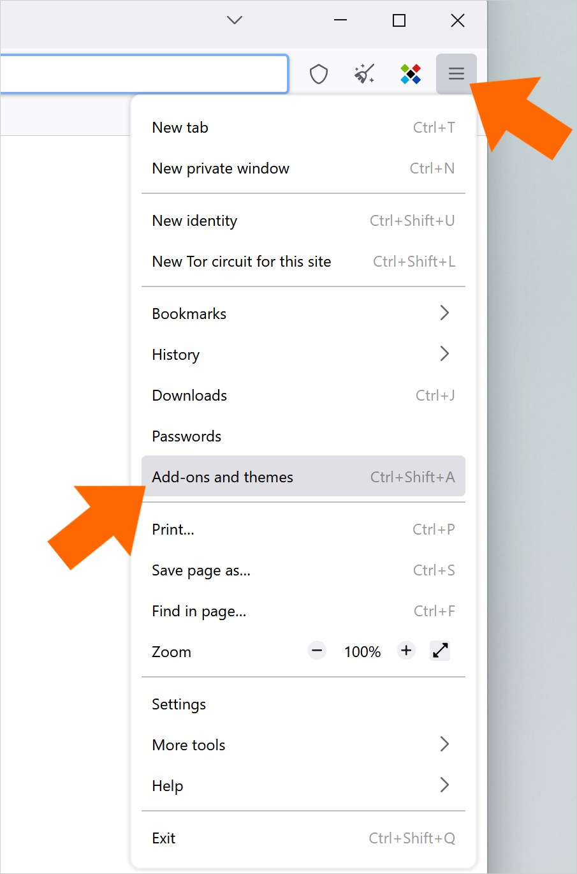
Task: Close the hamburger application menu button
Action: click(x=456, y=74)
